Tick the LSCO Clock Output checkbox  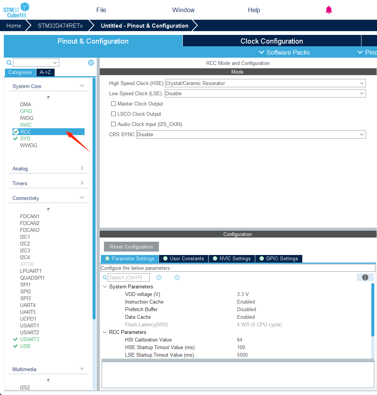113,114
